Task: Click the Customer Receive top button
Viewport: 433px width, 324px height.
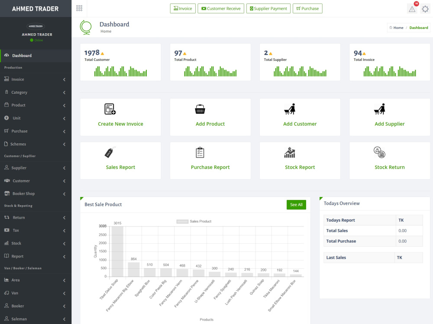Action: pyautogui.click(x=221, y=9)
